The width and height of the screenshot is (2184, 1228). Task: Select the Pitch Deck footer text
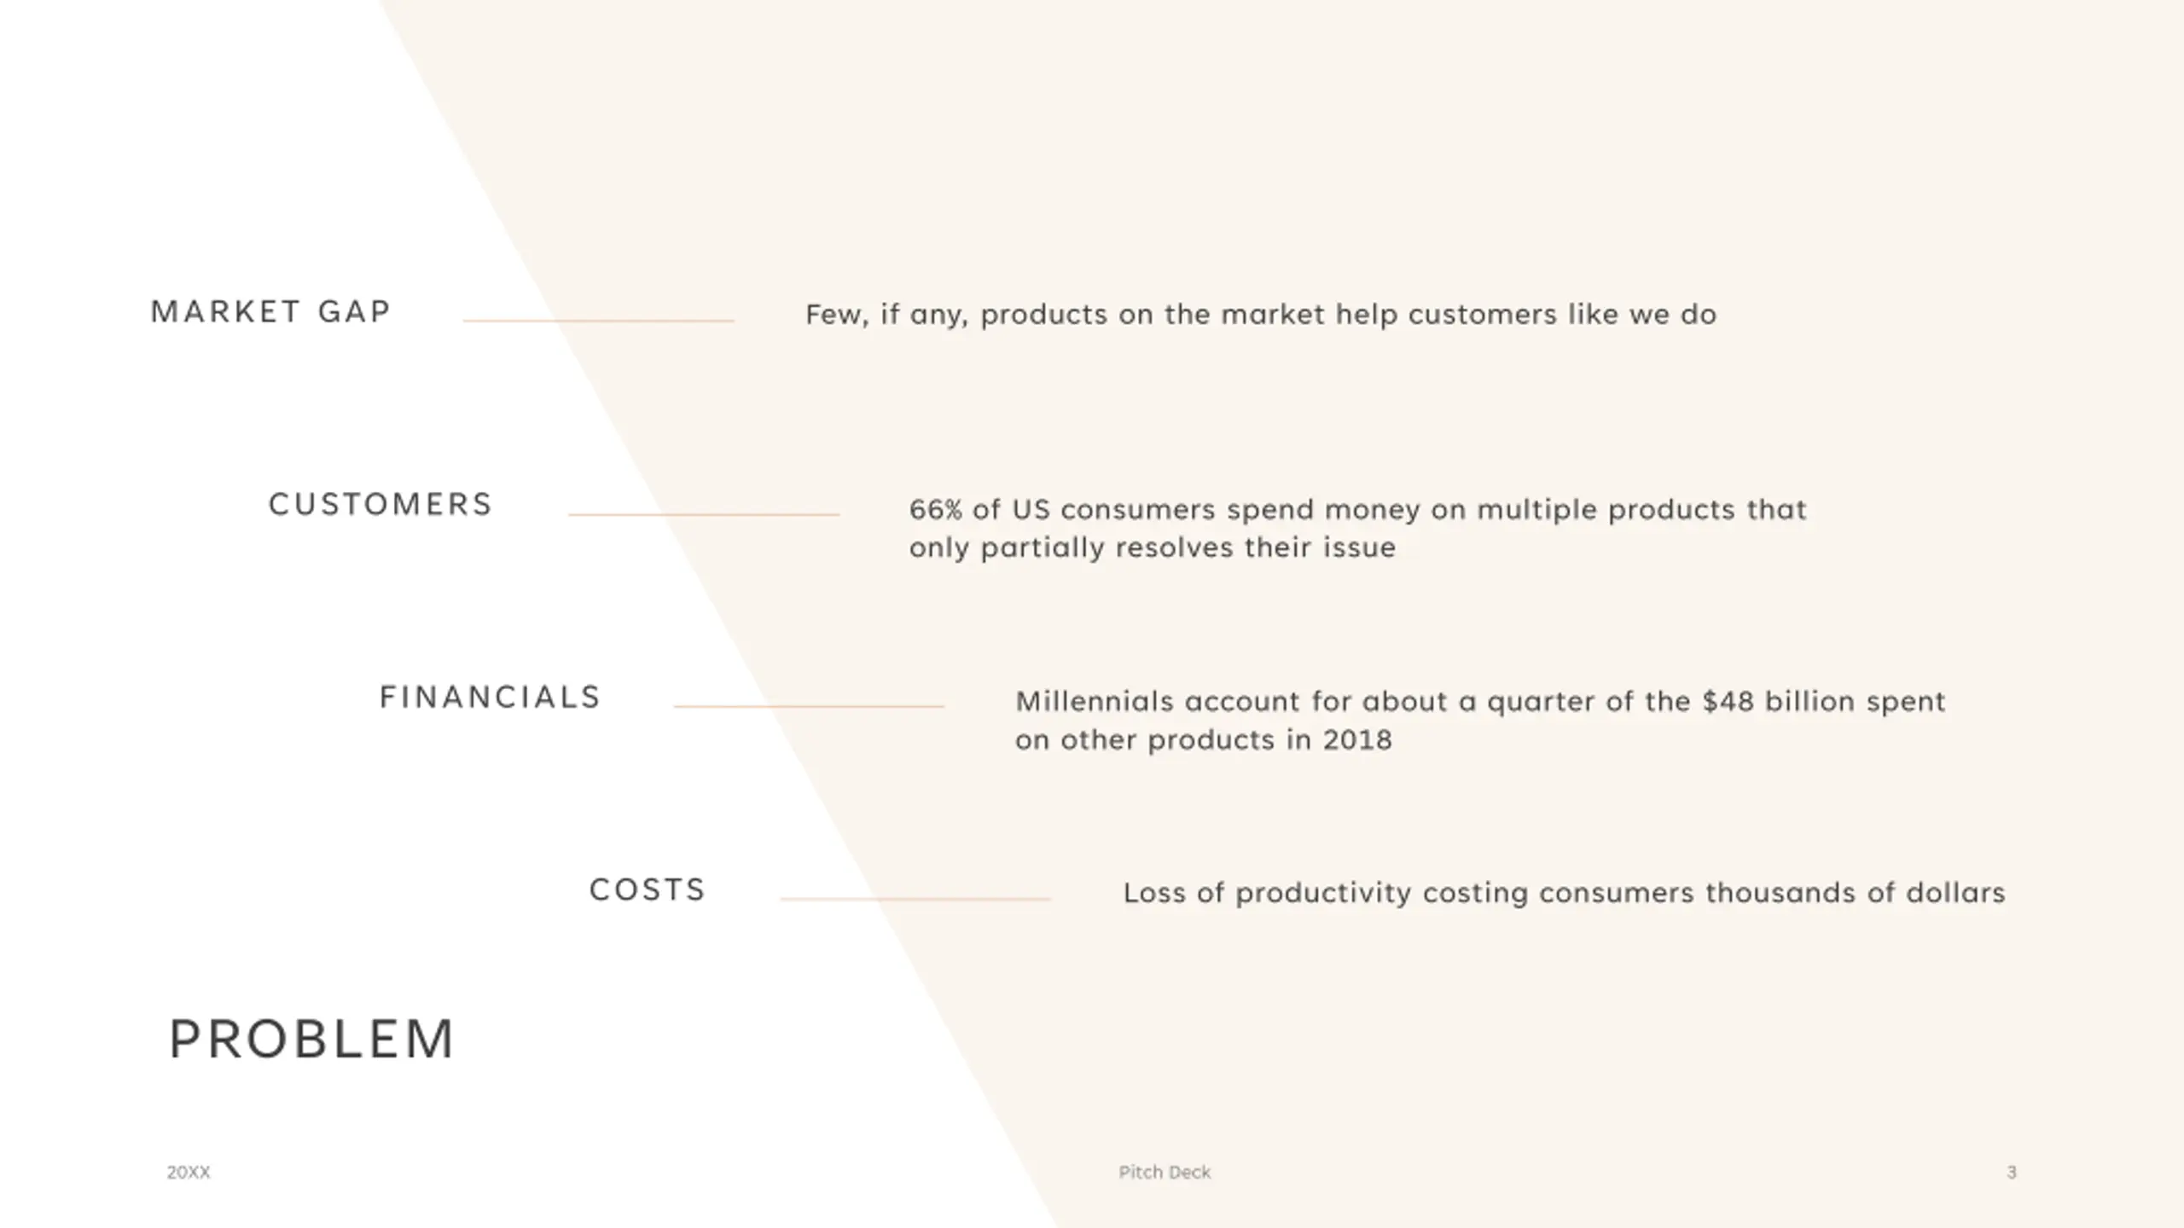click(1165, 1173)
